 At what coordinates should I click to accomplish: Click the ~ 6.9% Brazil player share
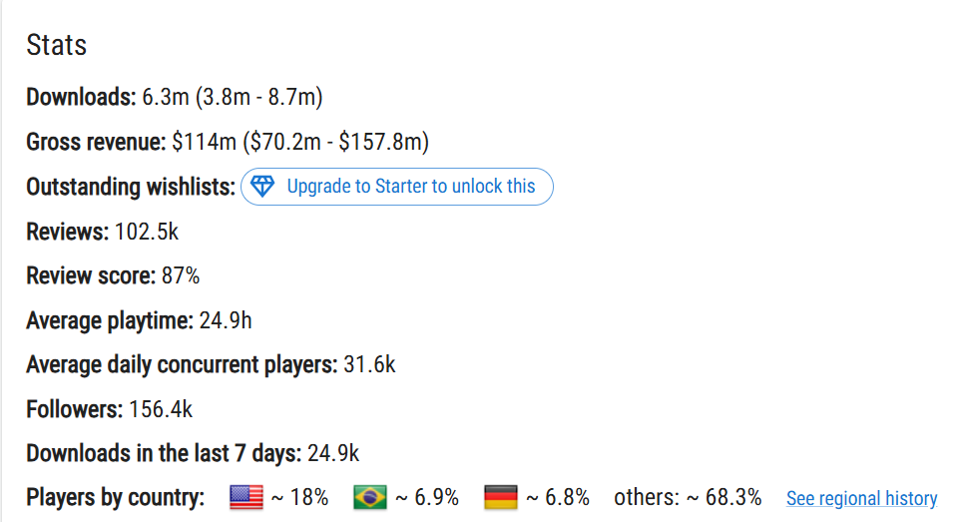click(x=427, y=498)
